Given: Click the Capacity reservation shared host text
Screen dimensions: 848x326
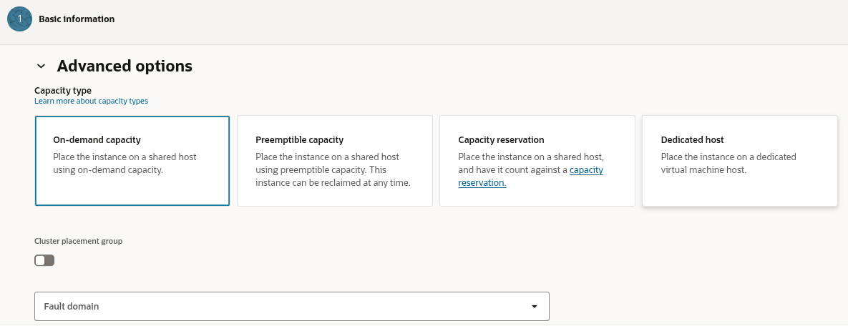Looking at the screenshot, I should (x=530, y=157).
